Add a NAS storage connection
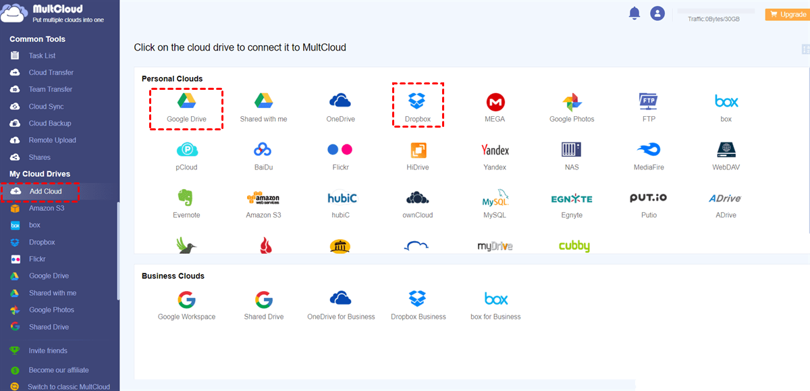 572,156
